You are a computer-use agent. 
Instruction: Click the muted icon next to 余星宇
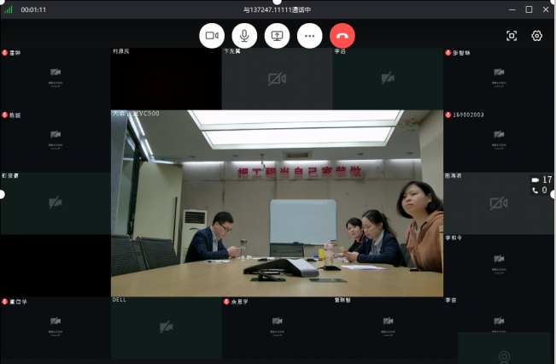tap(226, 302)
